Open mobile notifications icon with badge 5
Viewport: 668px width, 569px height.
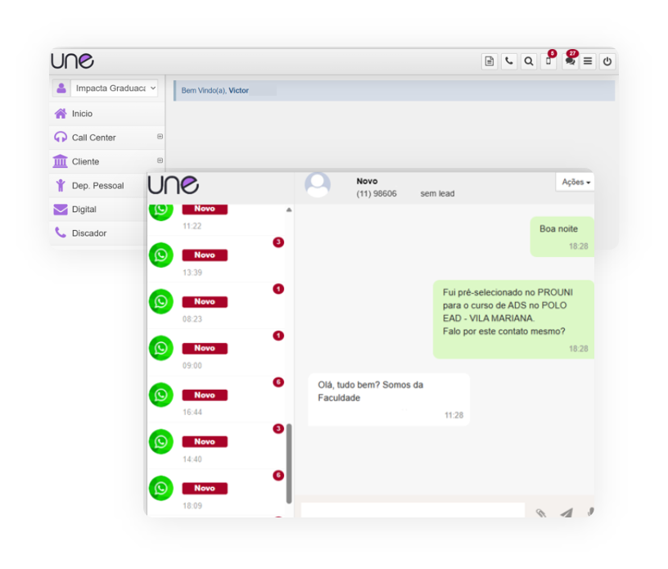coord(548,61)
